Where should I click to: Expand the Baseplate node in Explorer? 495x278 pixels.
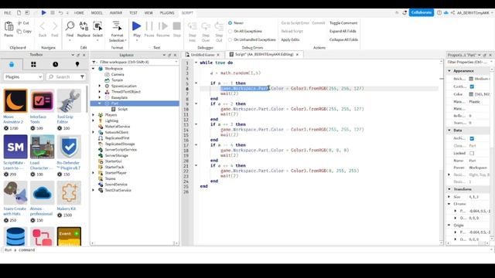click(x=100, y=97)
